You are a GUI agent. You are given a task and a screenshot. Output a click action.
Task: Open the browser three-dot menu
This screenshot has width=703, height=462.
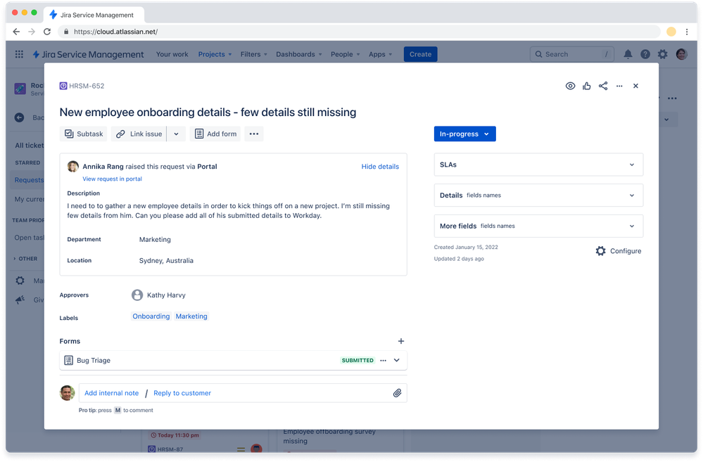click(x=687, y=32)
